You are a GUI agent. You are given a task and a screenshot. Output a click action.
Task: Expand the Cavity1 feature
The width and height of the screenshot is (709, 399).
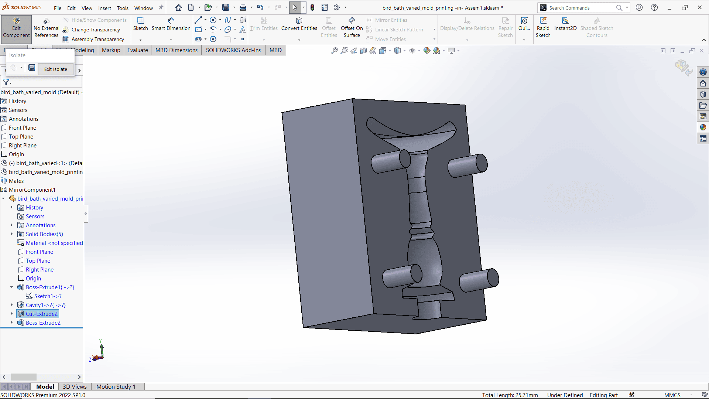coord(12,305)
